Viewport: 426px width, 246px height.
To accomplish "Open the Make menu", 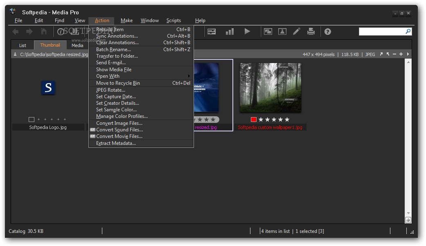I will click(126, 20).
